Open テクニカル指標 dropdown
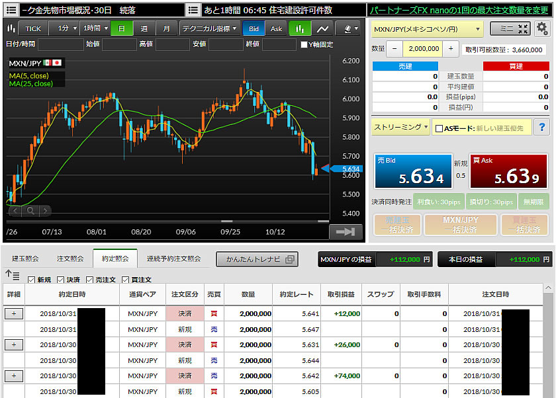 coord(210,28)
